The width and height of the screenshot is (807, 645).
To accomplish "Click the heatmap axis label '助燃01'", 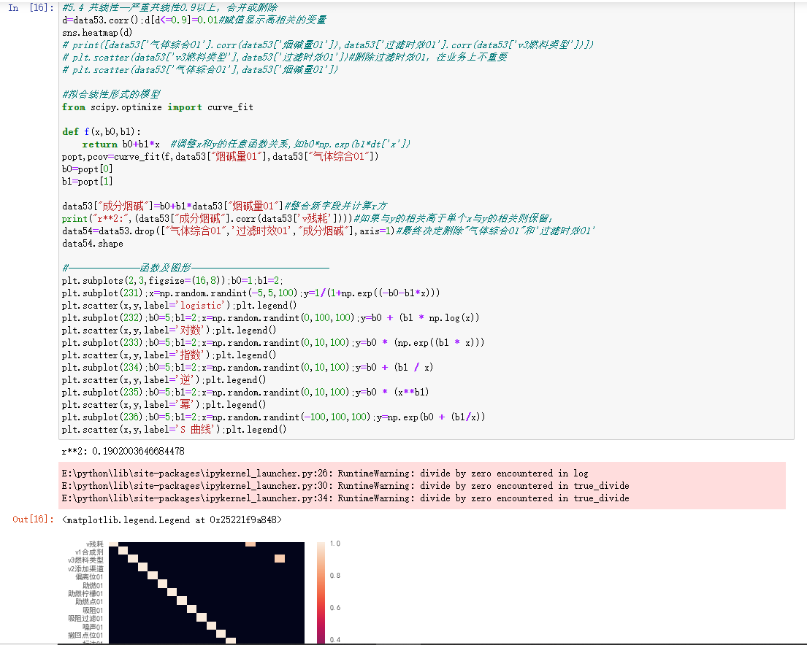I will 93,585.
